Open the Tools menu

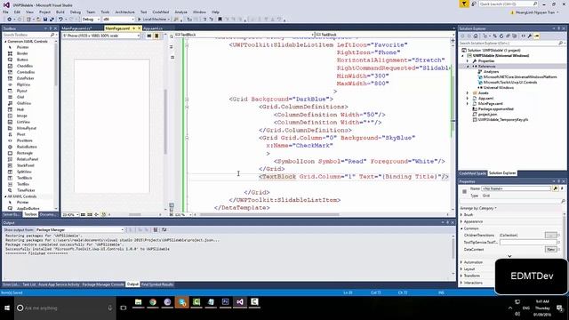click(x=105, y=12)
